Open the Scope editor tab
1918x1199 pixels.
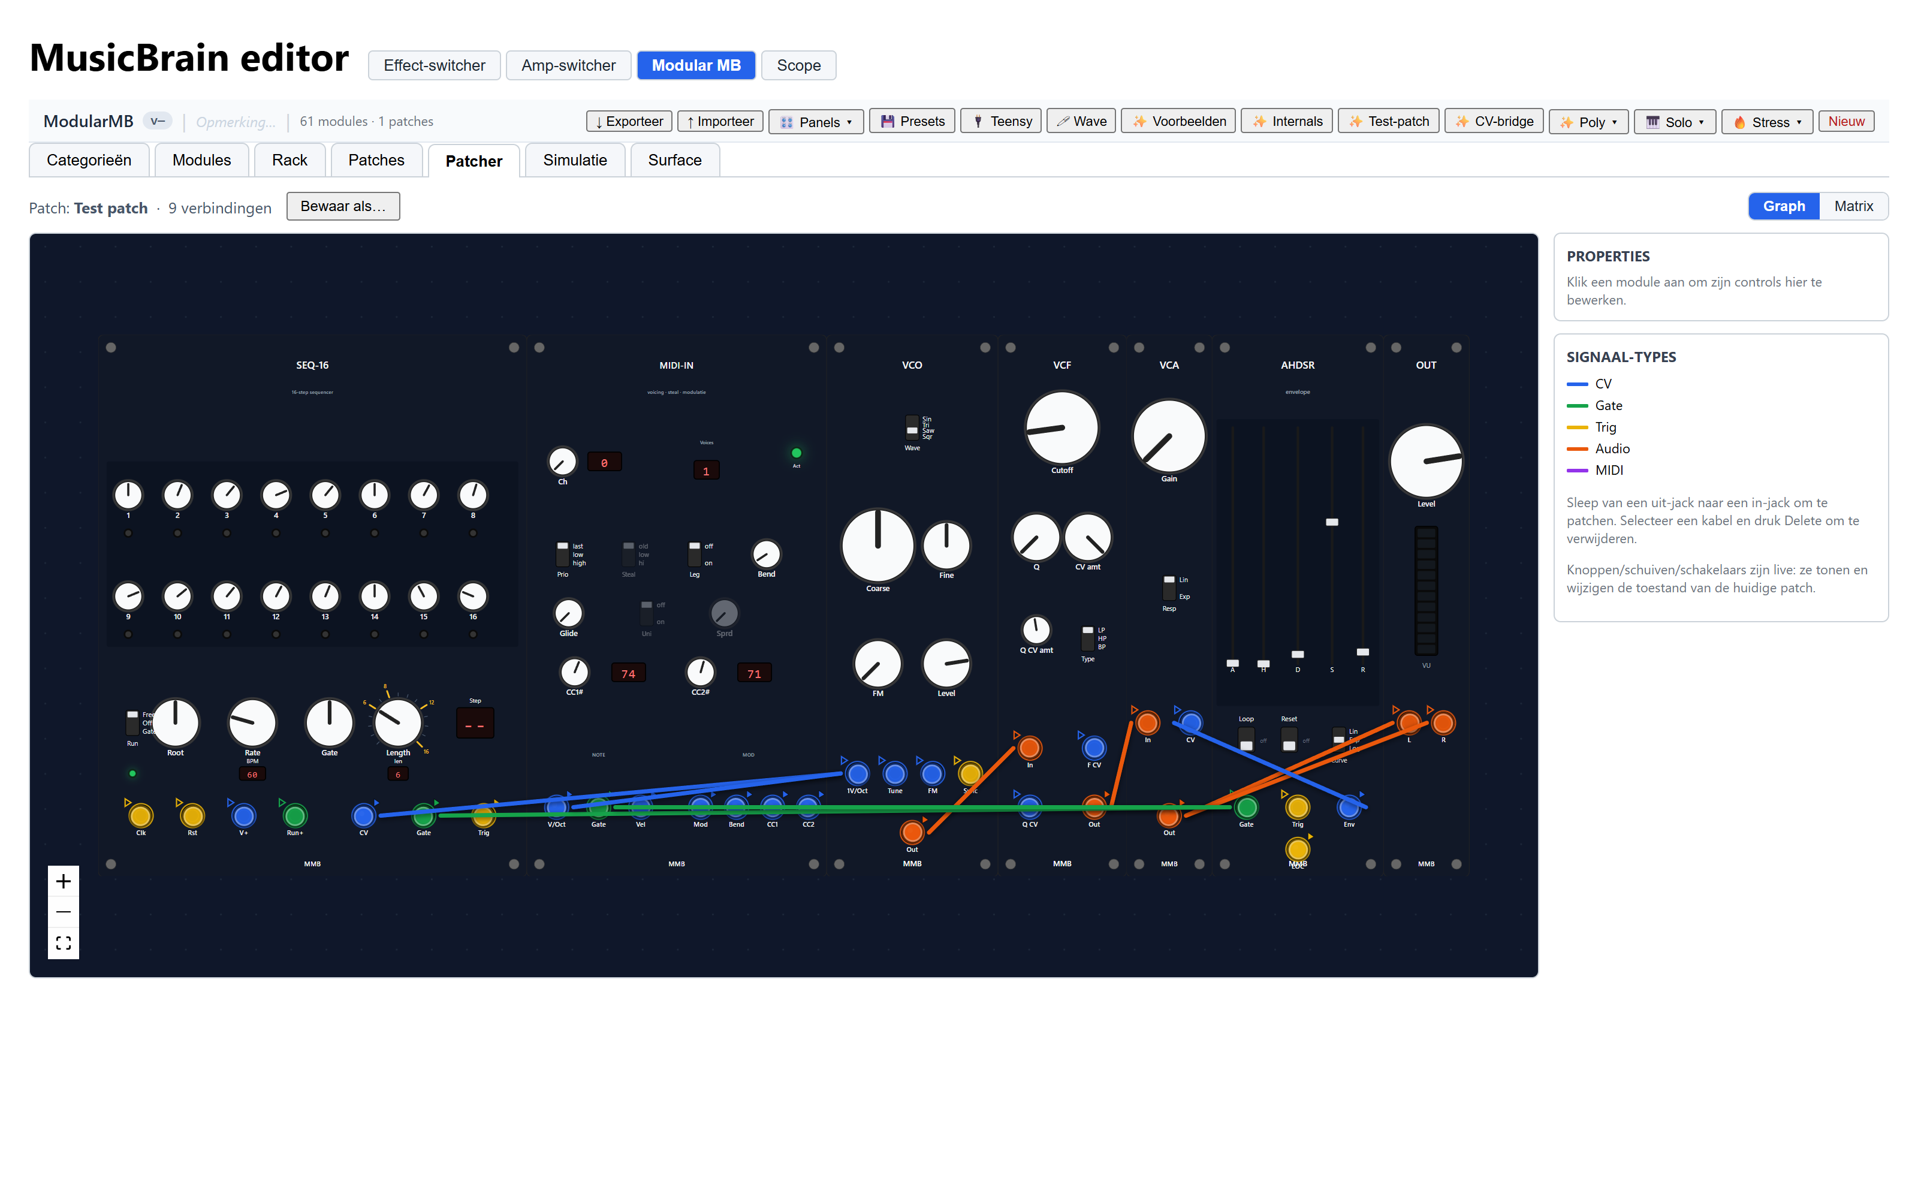coord(798,65)
